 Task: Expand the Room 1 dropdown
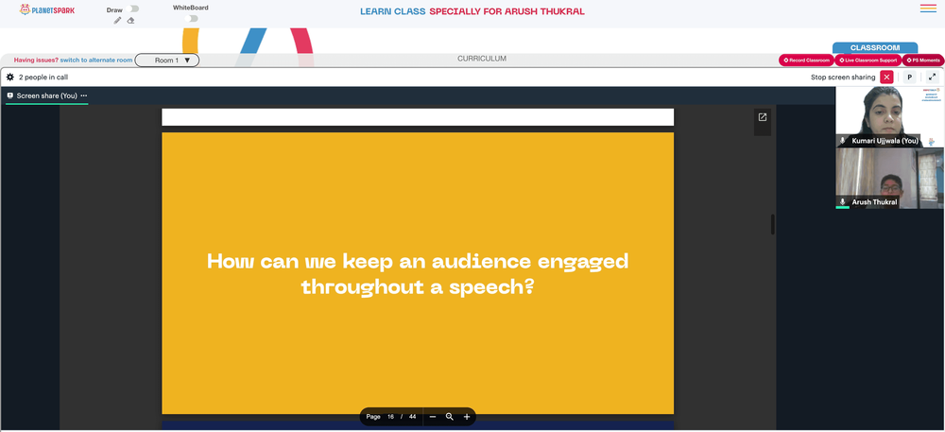point(167,60)
